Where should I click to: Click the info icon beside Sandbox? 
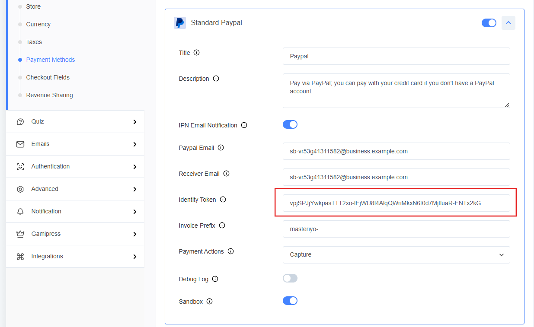209,302
